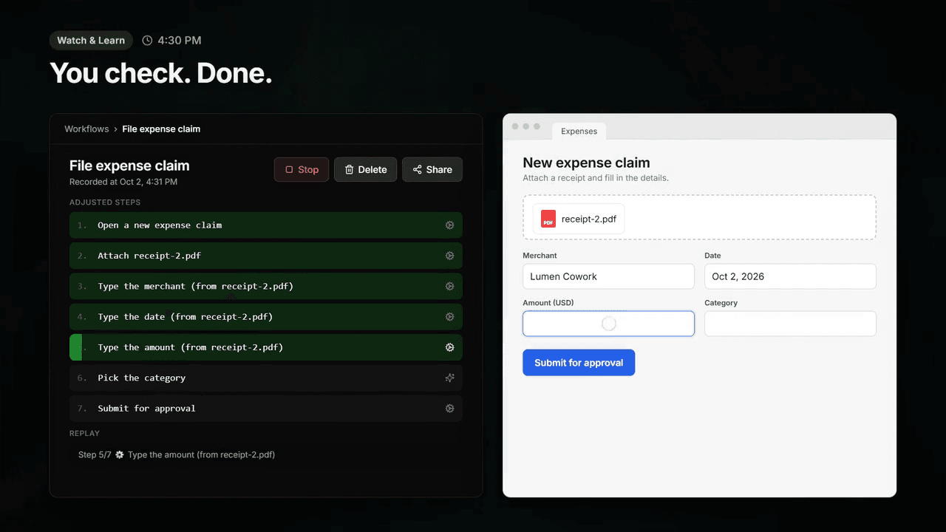Select step 3 Type the merchant
946x532 pixels.
coord(266,286)
